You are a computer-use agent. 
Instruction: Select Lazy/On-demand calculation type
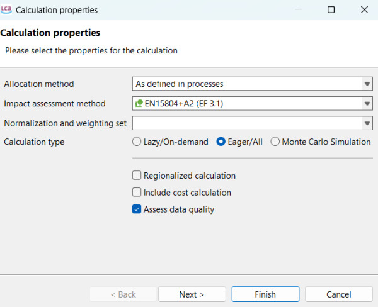pyautogui.click(x=137, y=142)
